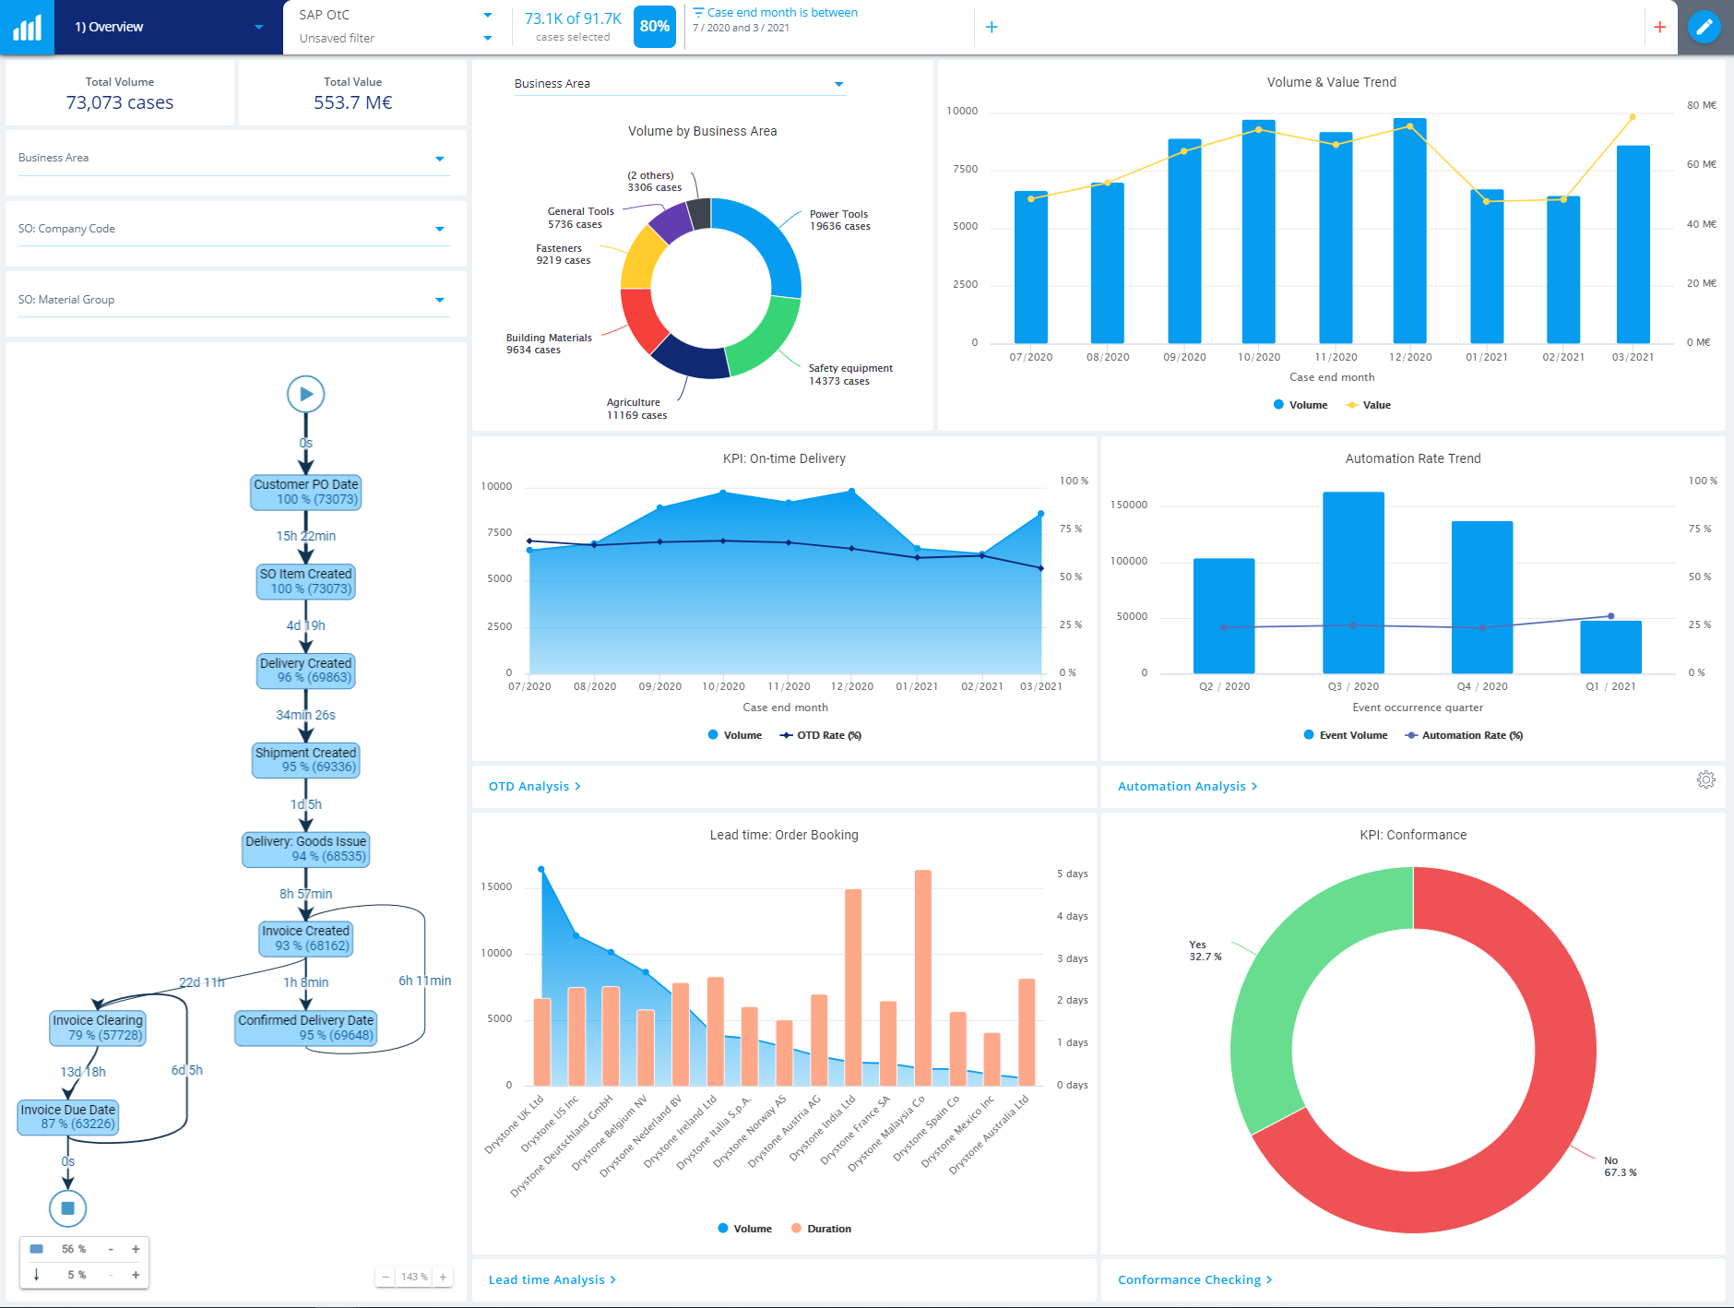The height and width of the screenshot is (1308, 1734).
Task: Add a new filter with blue plus
Action: [992, 27]
